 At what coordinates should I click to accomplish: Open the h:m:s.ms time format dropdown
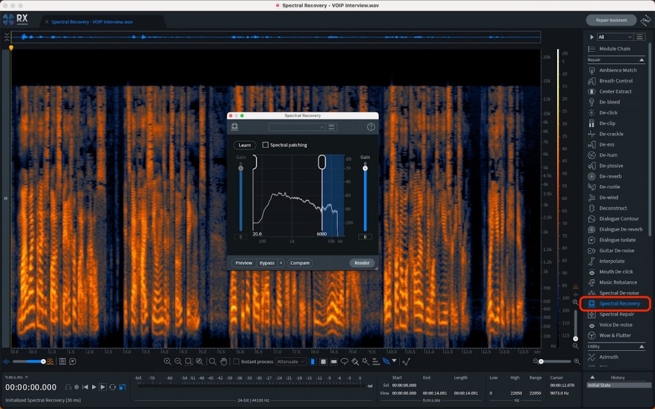coord(16,377)
